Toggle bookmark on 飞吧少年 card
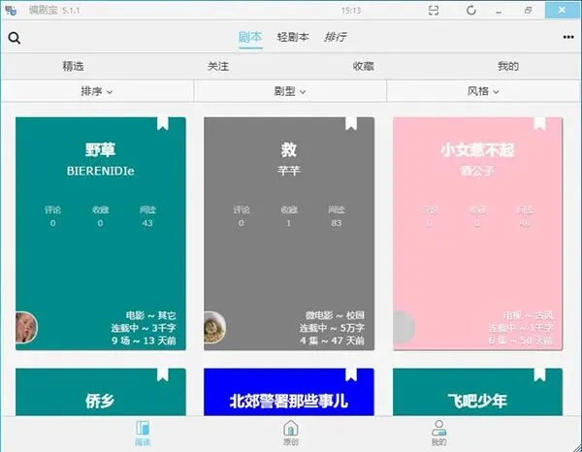582x452 pixels. tap(539, 374)
